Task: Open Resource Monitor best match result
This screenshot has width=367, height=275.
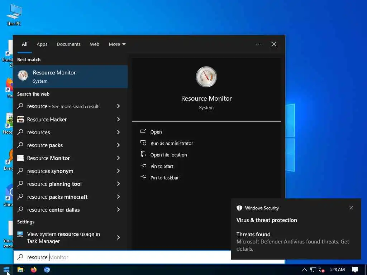Action: point(70,77)
